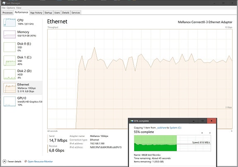Maximize the Task Manager window
Screen dimensions: 238x167
tap(223, 3)
